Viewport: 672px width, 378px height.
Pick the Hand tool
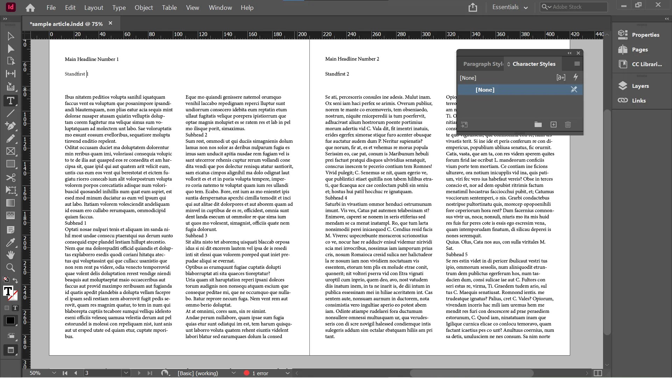click(10, 255)
